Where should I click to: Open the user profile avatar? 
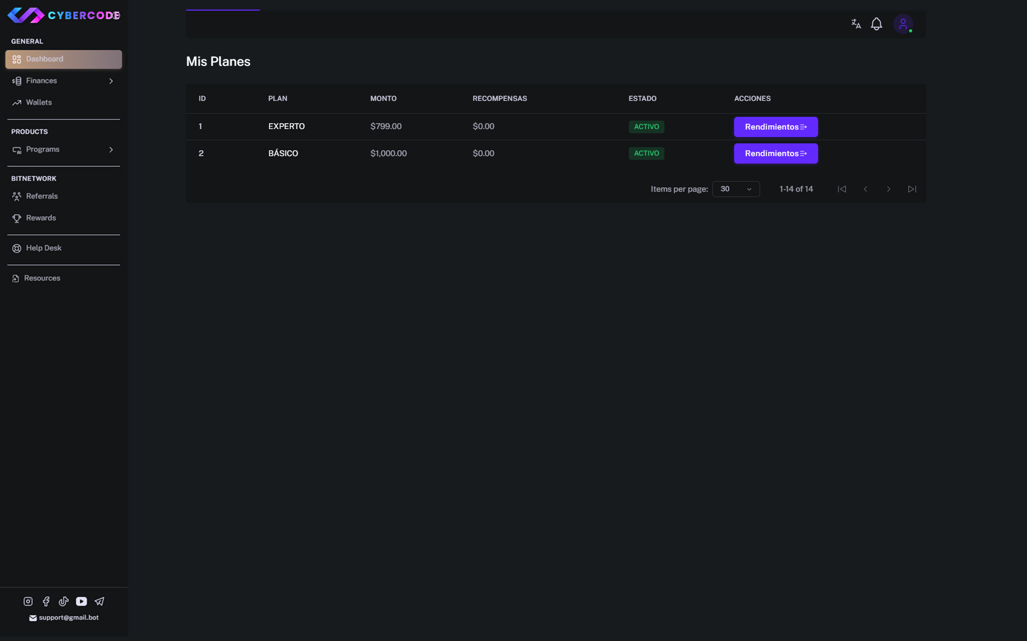[x=903, y=24]
